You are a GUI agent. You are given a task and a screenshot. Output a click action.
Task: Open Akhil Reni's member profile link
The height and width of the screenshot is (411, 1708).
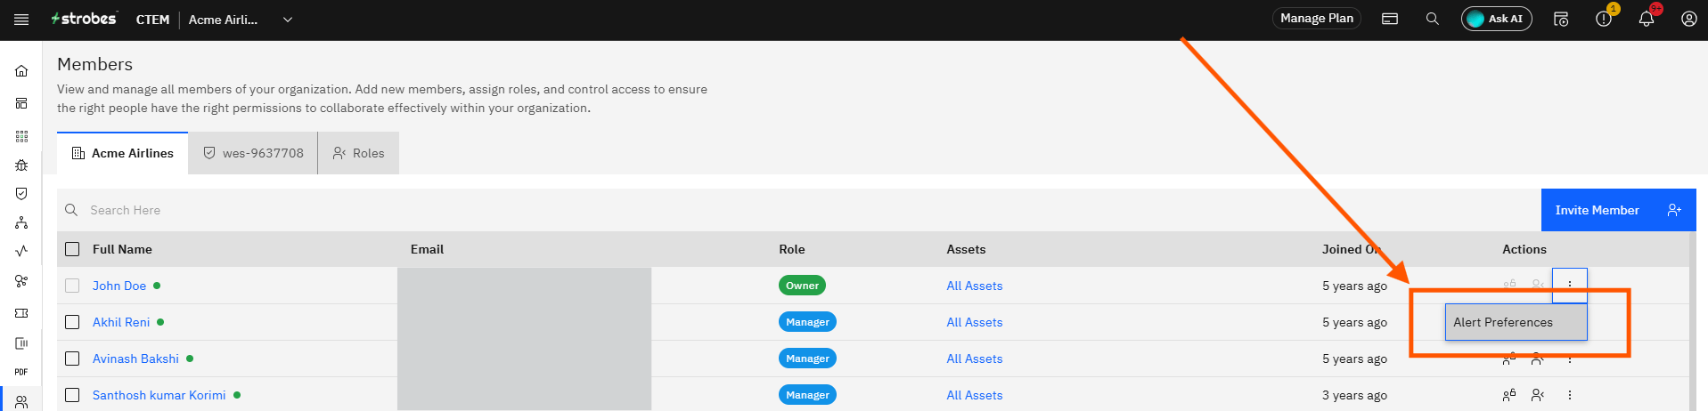121,322
